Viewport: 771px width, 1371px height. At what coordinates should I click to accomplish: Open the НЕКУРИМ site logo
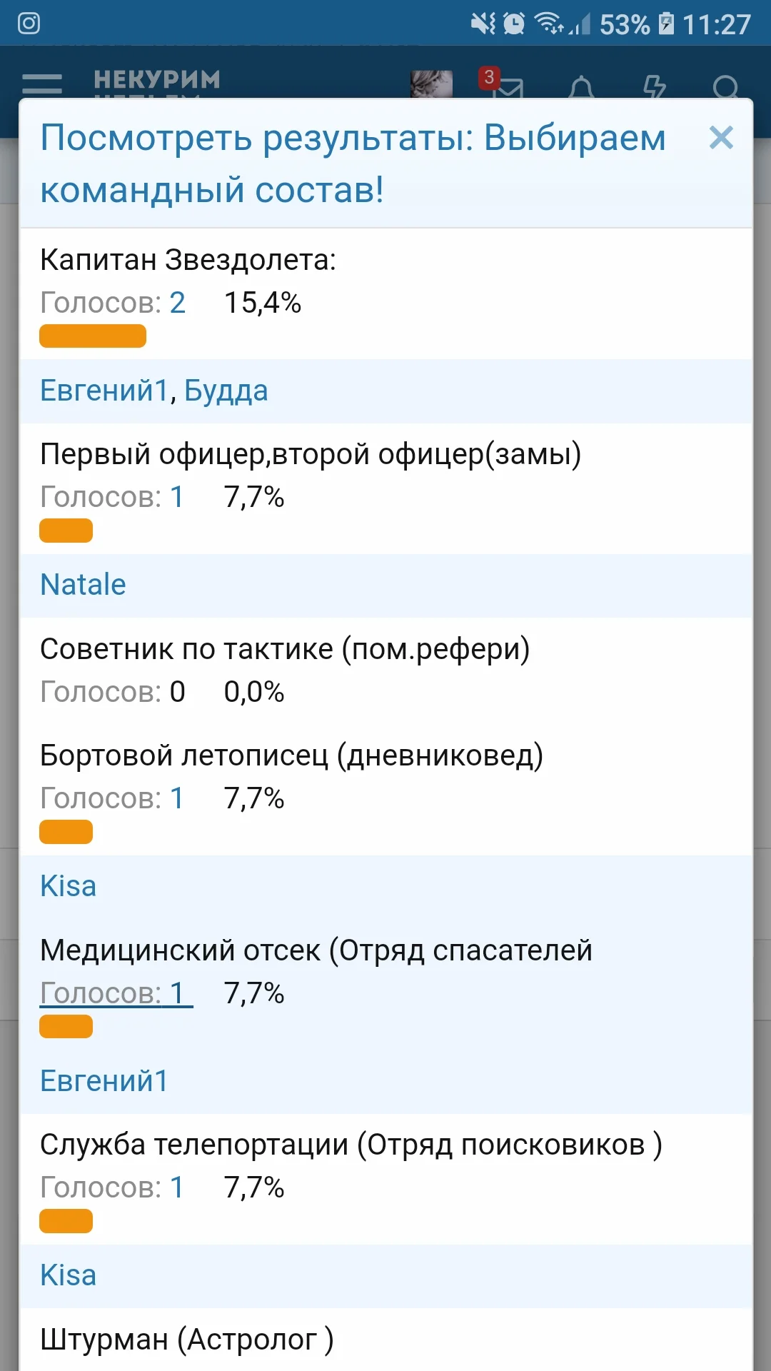[157, 80]
